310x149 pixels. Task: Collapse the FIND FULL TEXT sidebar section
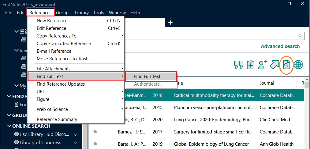[x=9, y=97]
